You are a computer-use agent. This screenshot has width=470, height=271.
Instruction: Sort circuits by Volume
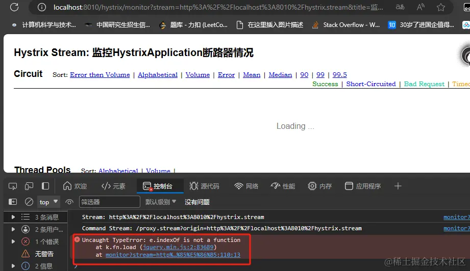pos(197,75)
